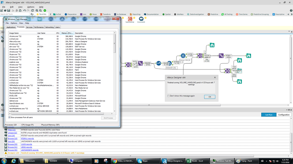Click the Save workflow icon
293x164 pixels.
9,11
